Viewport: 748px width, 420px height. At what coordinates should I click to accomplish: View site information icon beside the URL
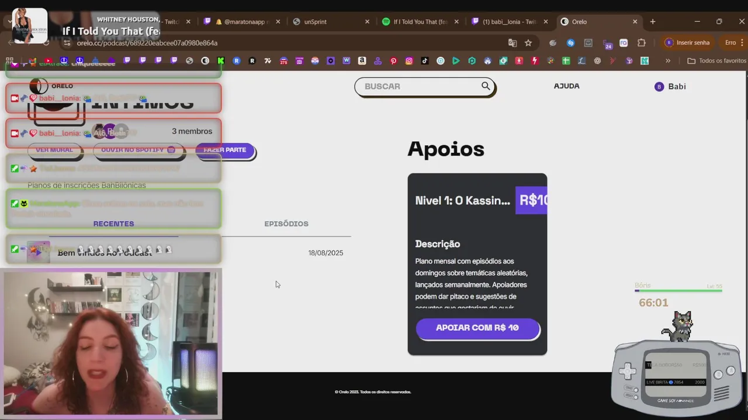pyautogui.click(x=67, y=43)
